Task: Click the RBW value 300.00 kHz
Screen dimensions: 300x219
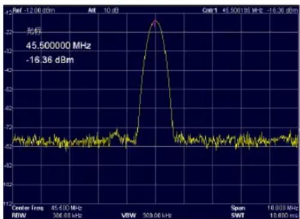Action: pyautogui.click(x=67, y=215)
